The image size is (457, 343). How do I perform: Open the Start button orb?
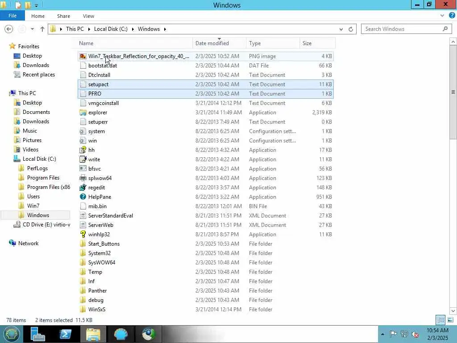[11, 334]
